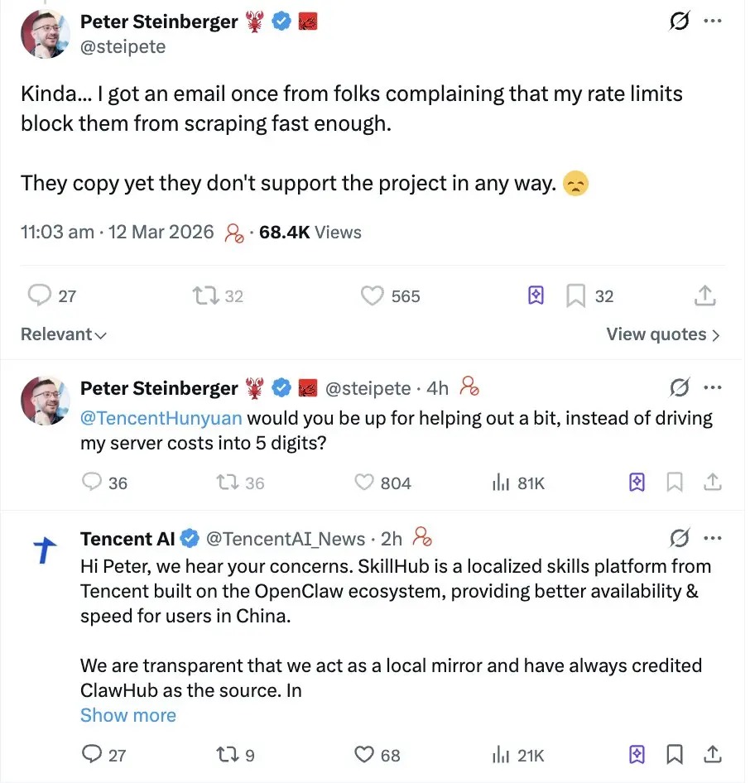The height and width of the screenshot is (783, 750).
Task: Open replies to Tencent AI's post
Action: coord(91,754)
